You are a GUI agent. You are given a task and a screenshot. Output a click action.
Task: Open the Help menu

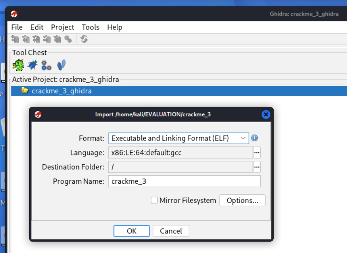(x=115, y=27)
